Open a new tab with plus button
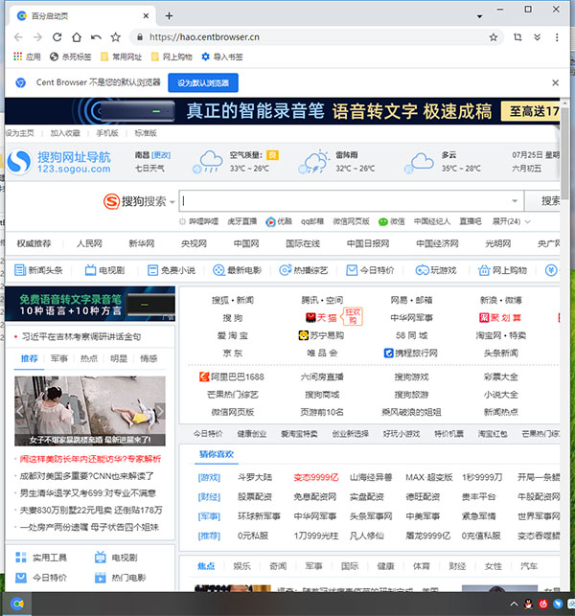The width and height of the screenshot is (575, 616). 169,15
